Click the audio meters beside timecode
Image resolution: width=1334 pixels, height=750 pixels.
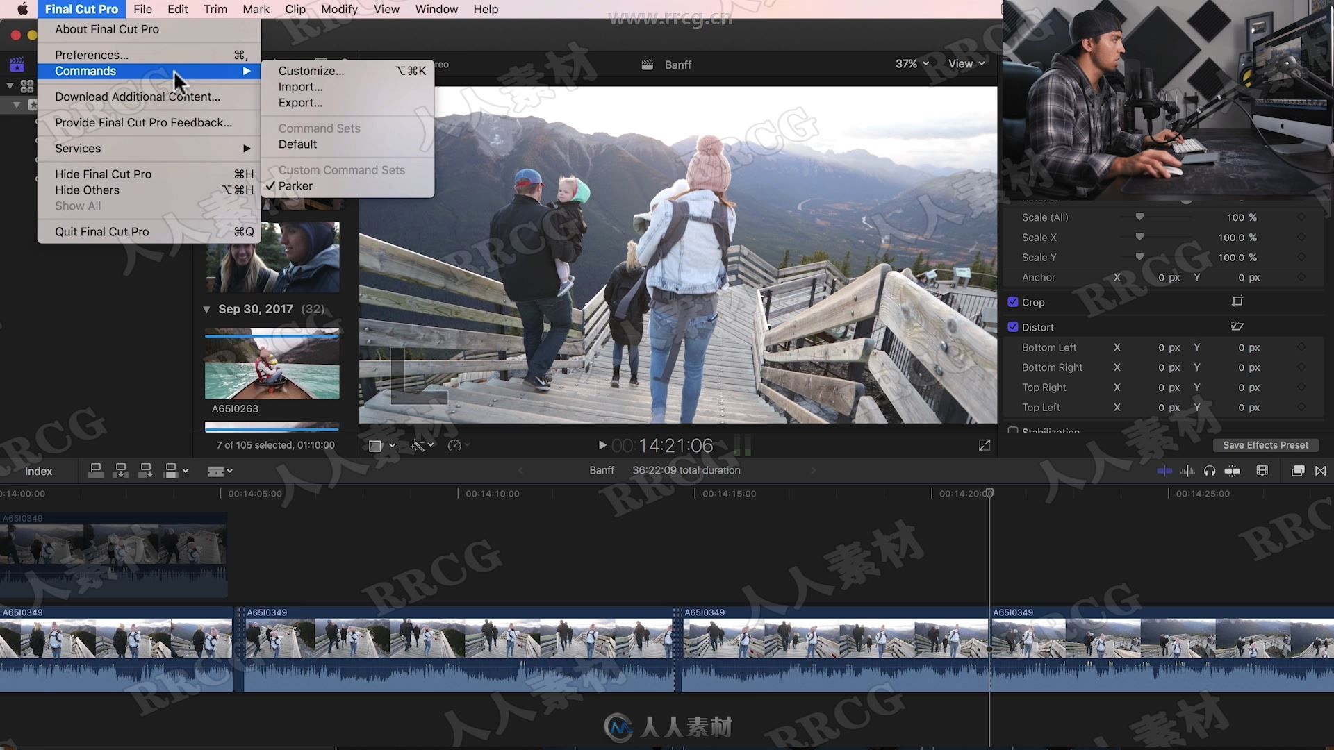[742, 445]
